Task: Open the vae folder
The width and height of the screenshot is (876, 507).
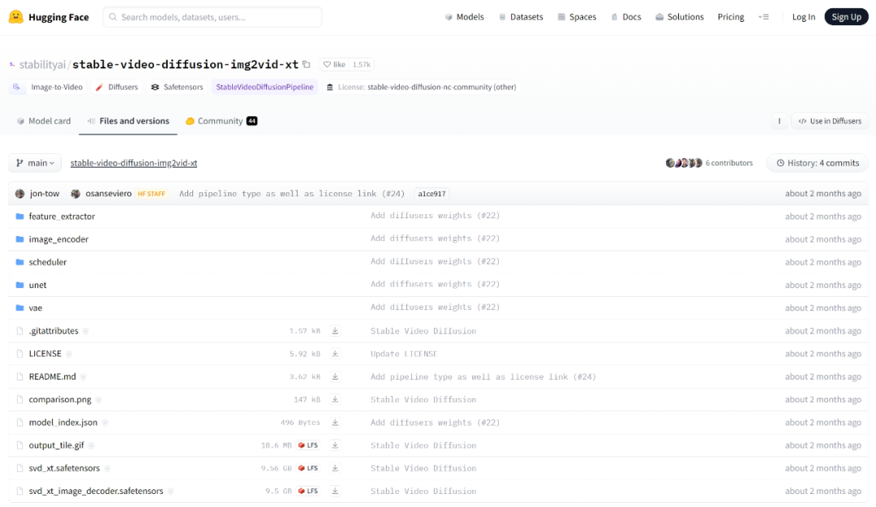Action: 35,308
